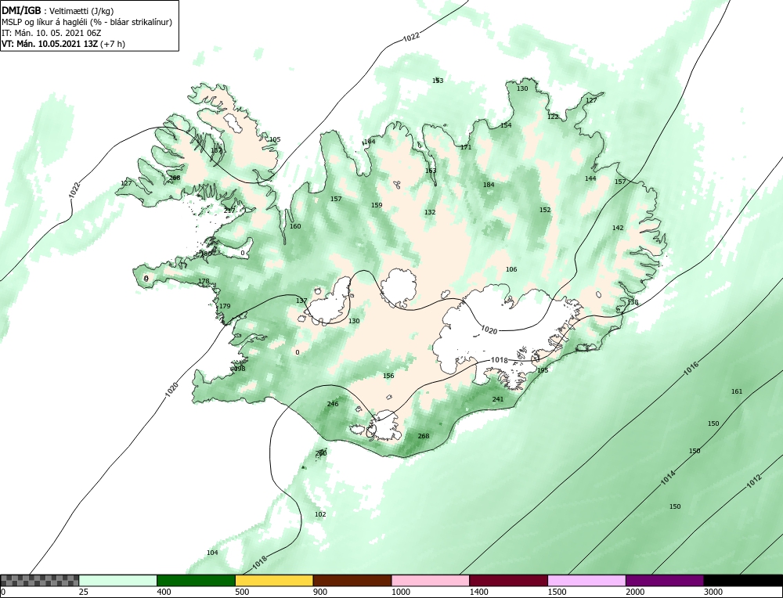The width and height of the screenshot is (783, 598).
Task: Click the light green 25–400 legend swatch
Action: point(118,580)
